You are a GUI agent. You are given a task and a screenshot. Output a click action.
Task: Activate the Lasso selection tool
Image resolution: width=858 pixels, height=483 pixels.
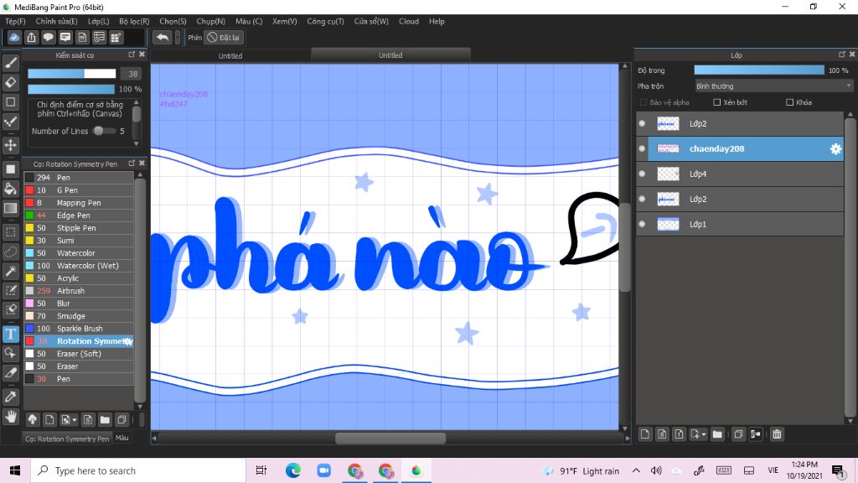(10, 252)
